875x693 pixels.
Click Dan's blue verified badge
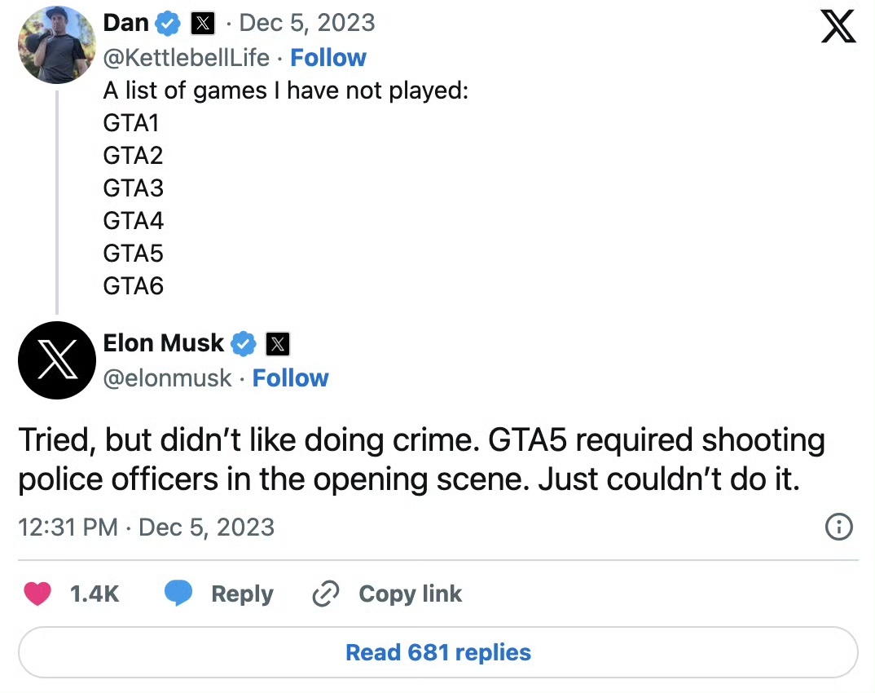click(167, 24)
